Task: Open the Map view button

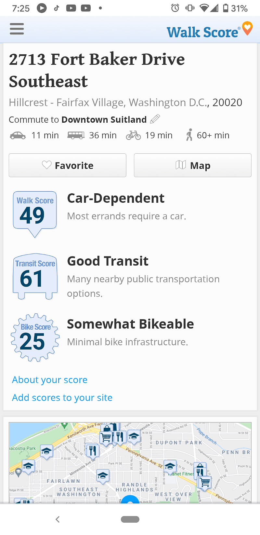Action: (193, 165)
